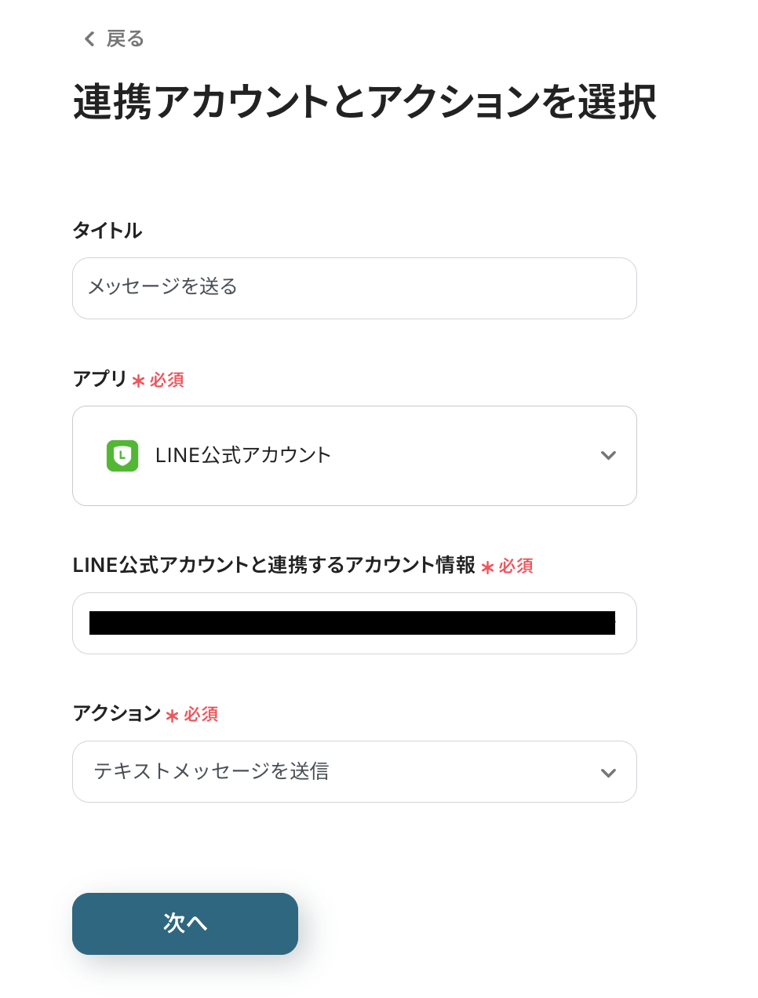The image size is (758, 998).
Task: Click the 次へ button
Action: pyautogui.click(x=185, y=923)
